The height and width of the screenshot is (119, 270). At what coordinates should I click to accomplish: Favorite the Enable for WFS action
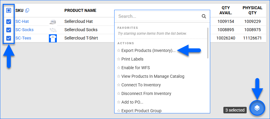pos(118,68)
